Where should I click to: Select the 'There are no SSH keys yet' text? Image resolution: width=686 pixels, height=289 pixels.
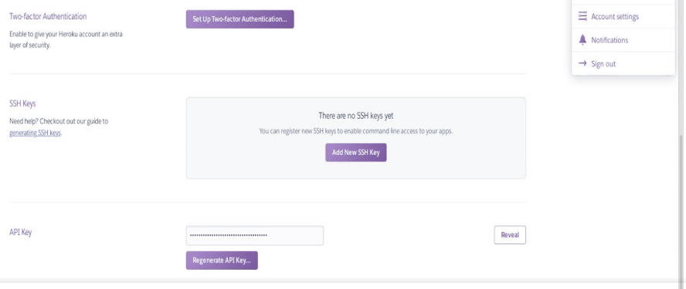point(355,116)
